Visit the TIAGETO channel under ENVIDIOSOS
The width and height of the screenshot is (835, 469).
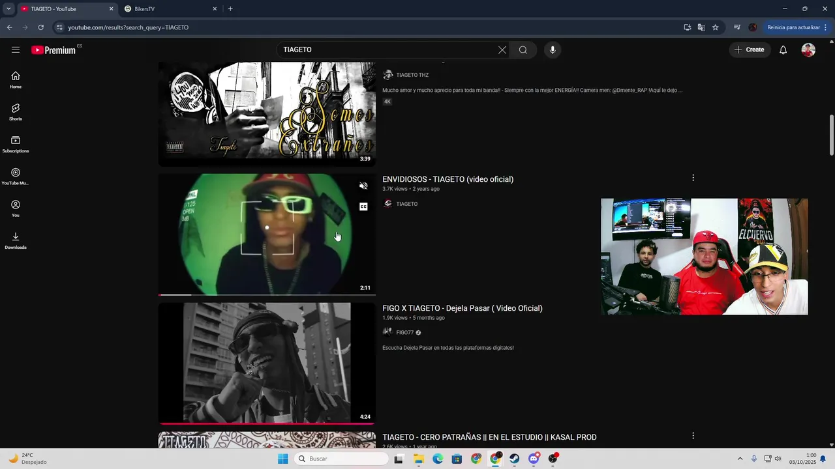coord(406,204)
